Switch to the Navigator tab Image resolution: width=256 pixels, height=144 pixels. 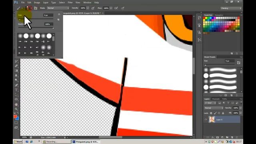[219, 15]
